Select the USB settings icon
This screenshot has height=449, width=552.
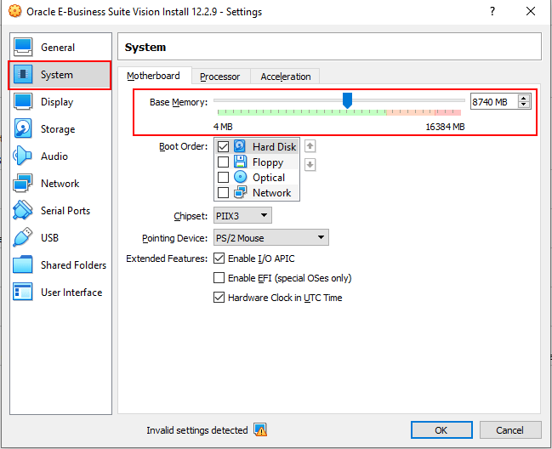(x=24, y=238)
